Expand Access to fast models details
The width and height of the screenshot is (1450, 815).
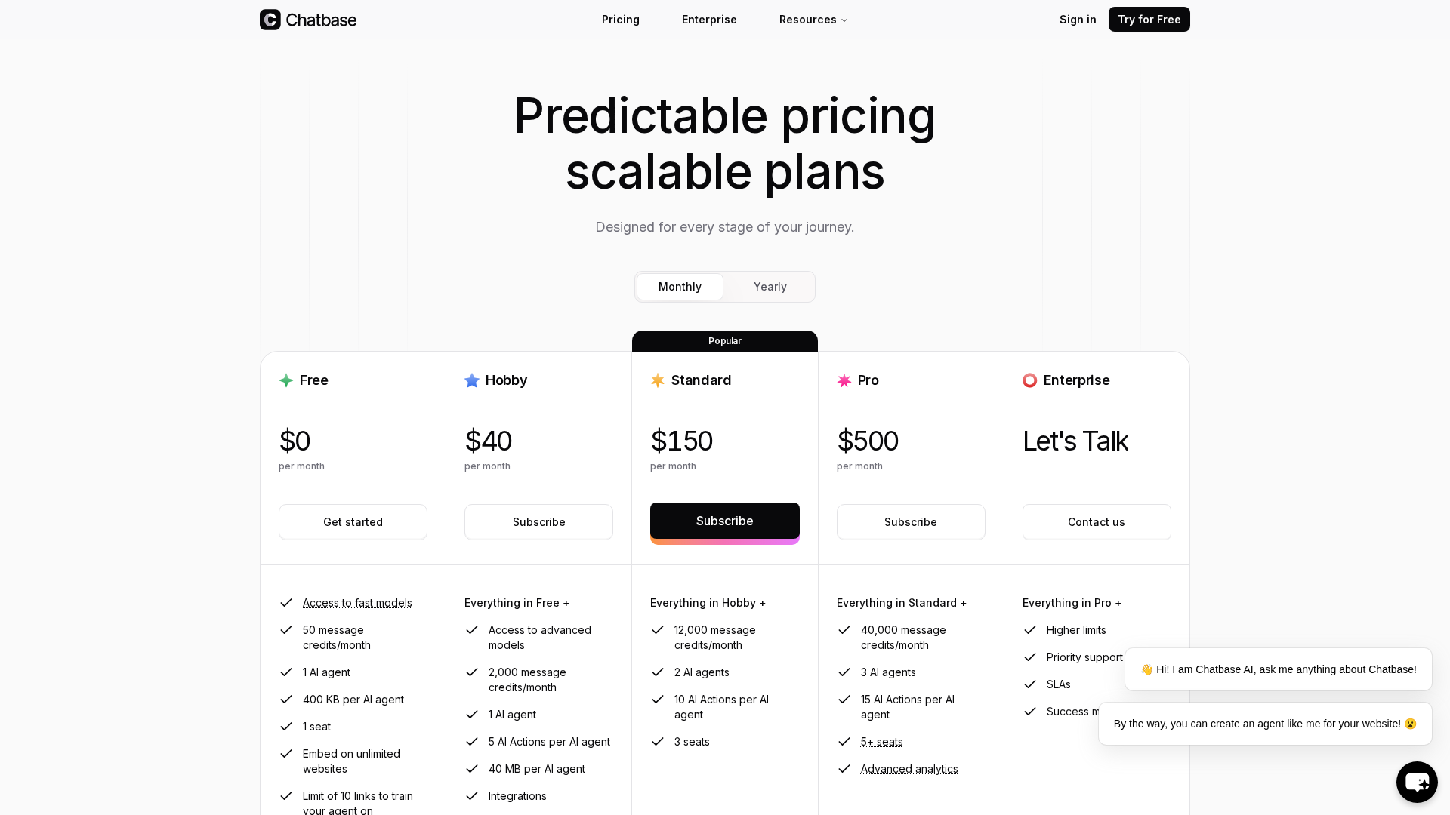(x=356, y=603)
